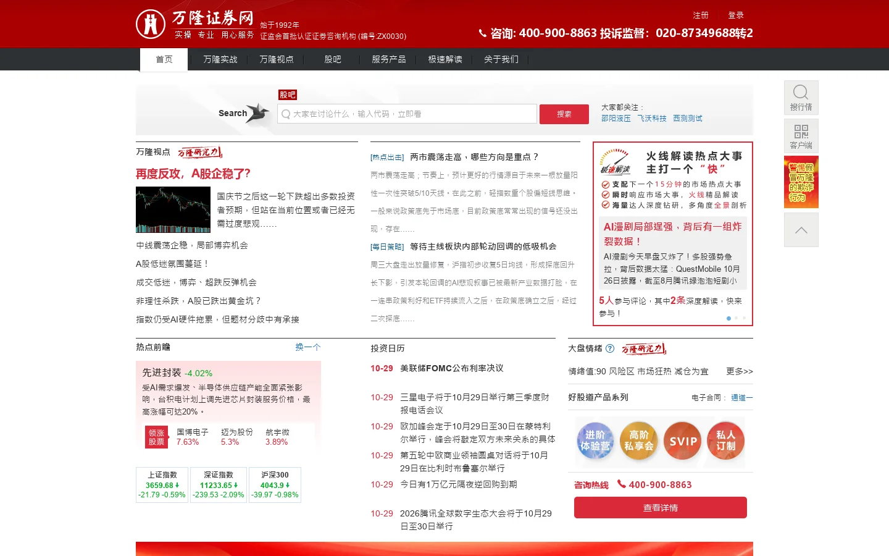Open the 搜行情 search sidebar icon
This screenshot has width=889, height=556.
[801, 98]
